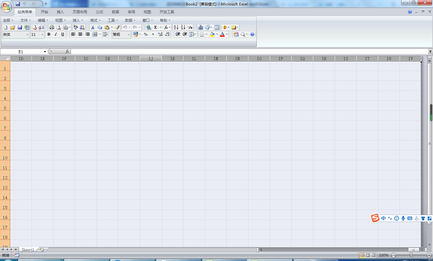Zoom out with minus button
This screenshot has height=261, width=433.
pos(394,255)
